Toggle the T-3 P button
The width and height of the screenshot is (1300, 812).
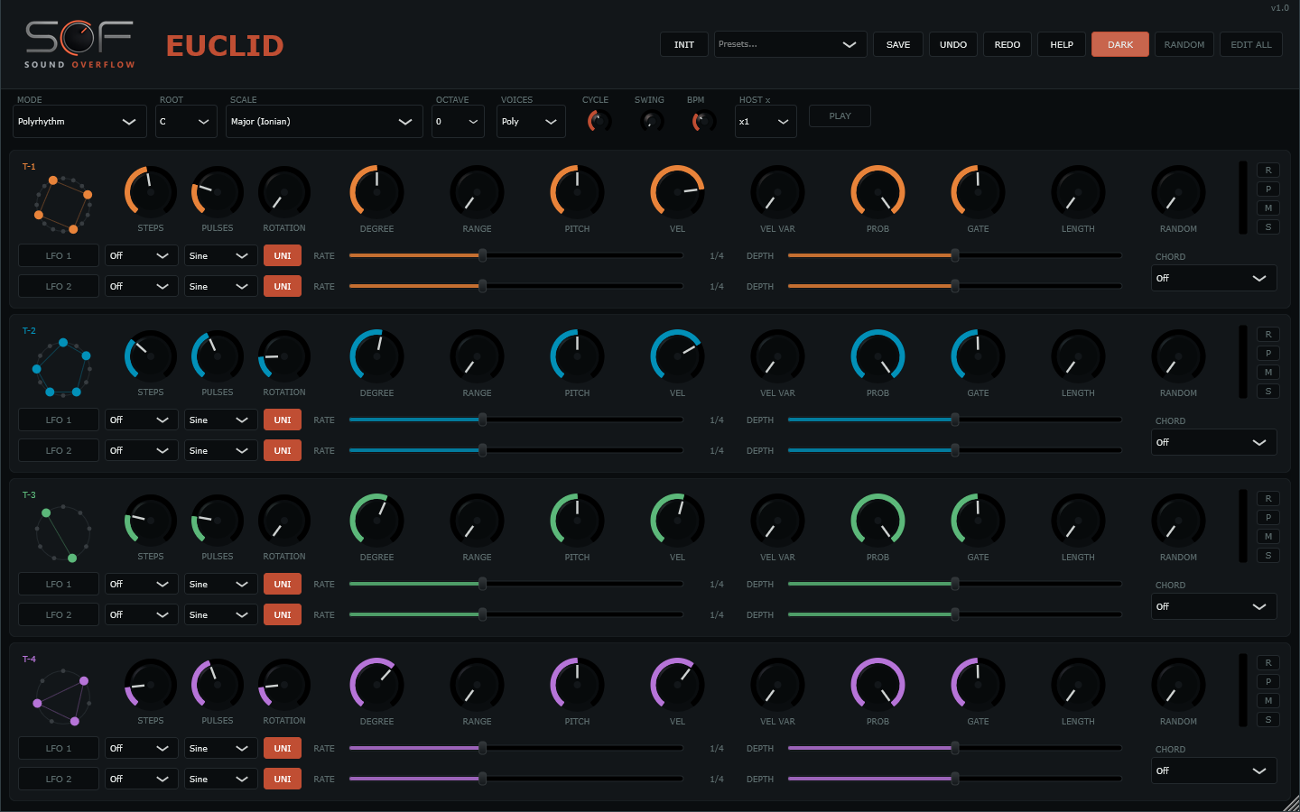click(1268, 517)
